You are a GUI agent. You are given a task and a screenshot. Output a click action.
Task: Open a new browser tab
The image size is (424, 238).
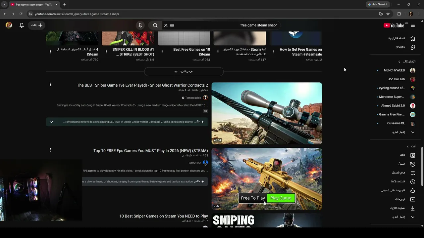click(64, 5)
